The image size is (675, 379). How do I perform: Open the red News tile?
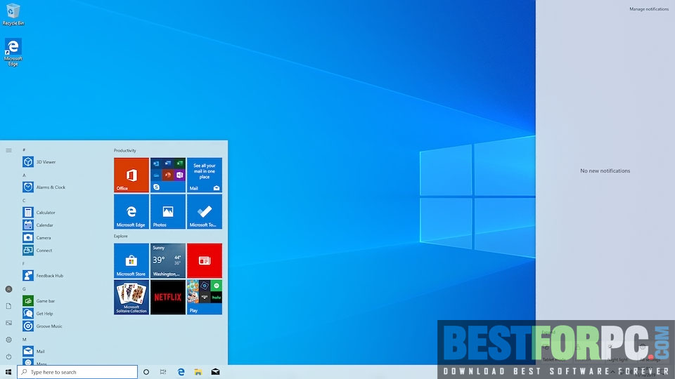pyautogui.click(x=205, y=261)
